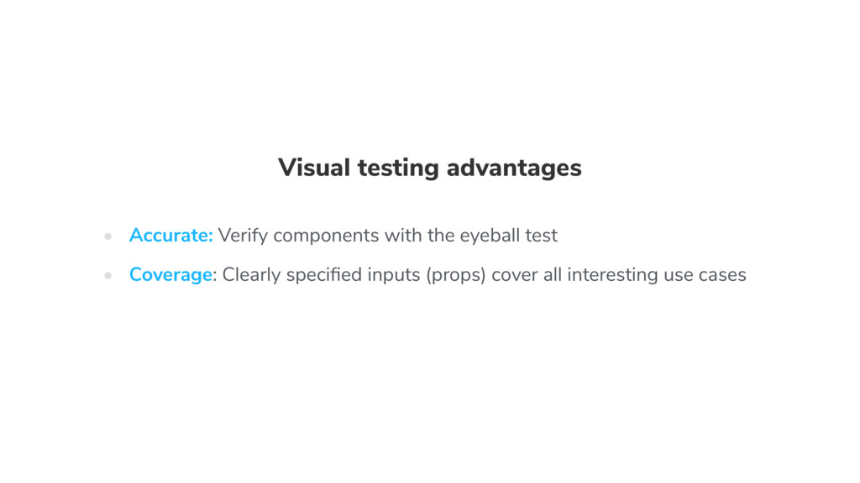
Task: Click the word 'components' in first bullet
Action: tap(326, 236)
